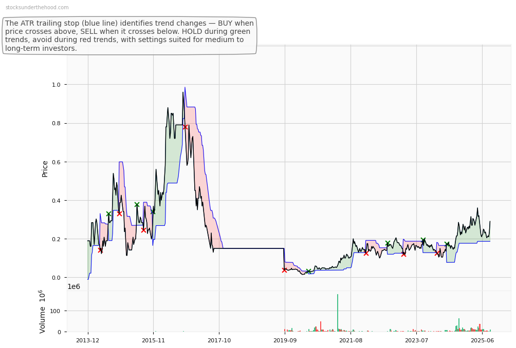Click the ATR trailing stop description text box
The width and height of the screenshot is (516, 348).
[130, 36]
